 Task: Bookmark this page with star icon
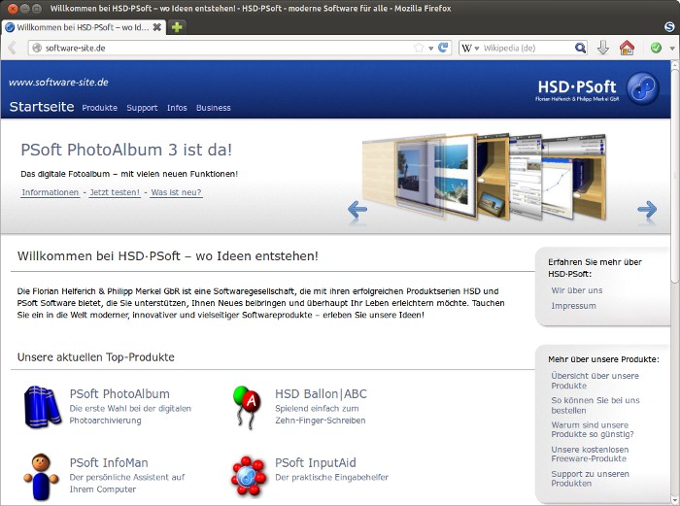[419, 48]
